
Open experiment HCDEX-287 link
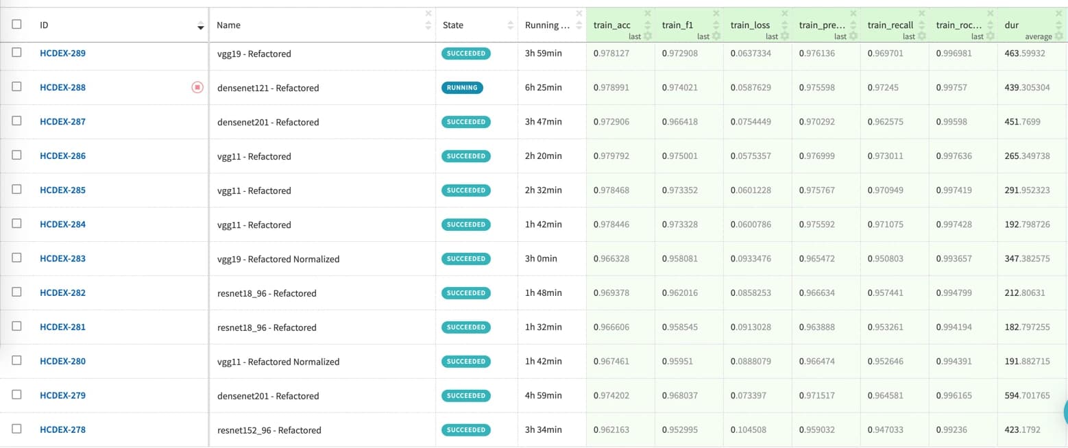coord(63,121)
